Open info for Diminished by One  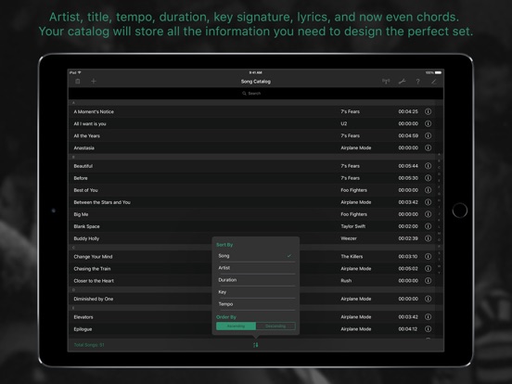429,299
